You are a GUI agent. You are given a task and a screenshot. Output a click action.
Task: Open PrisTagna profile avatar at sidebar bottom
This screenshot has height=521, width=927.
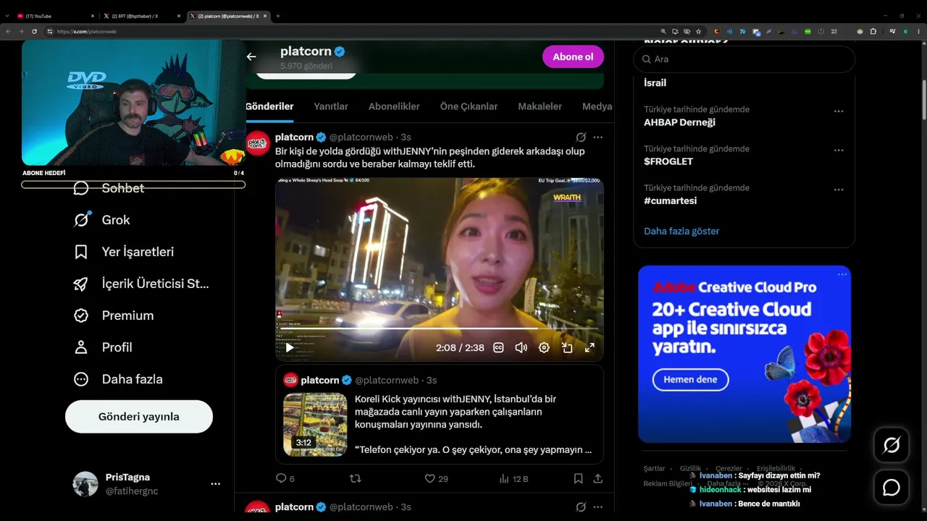(x=85, y=484)
